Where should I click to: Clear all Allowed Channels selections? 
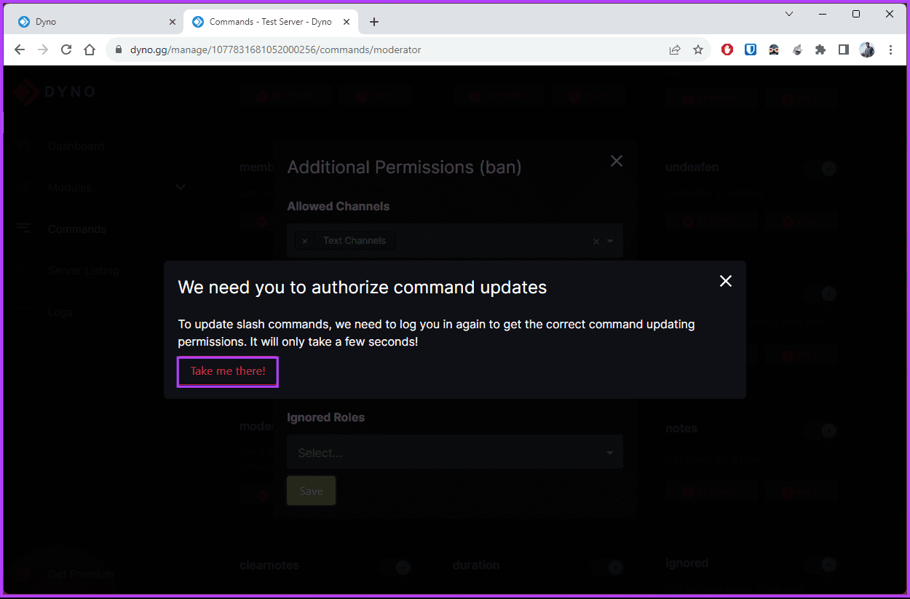pyautogui.click(x=596, y=242)
